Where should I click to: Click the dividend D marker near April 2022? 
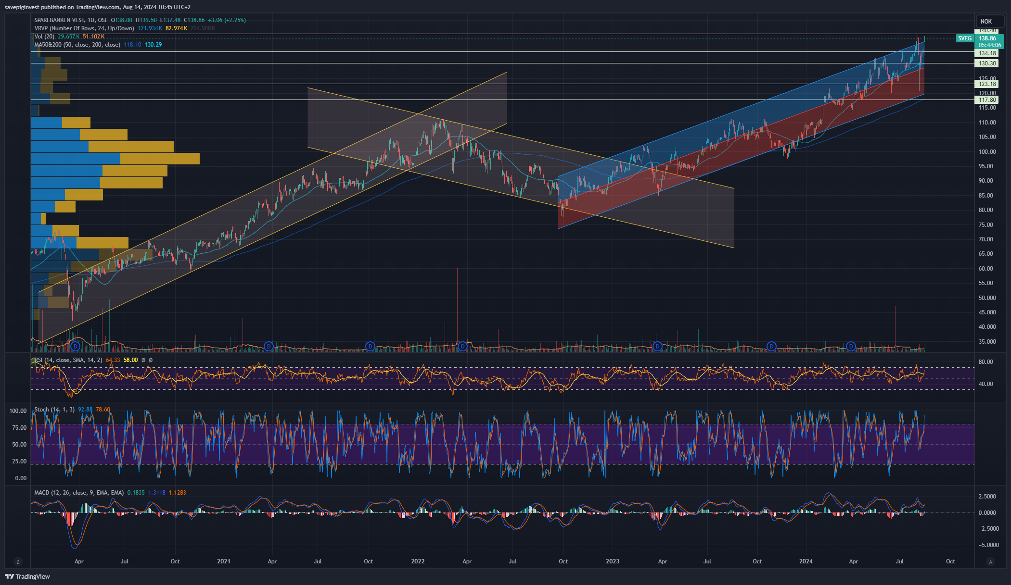point(463,346)
